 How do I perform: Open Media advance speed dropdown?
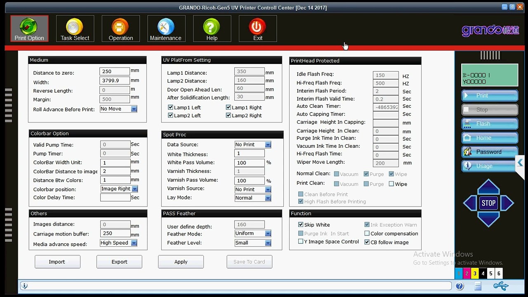click(x=134, y=243)
